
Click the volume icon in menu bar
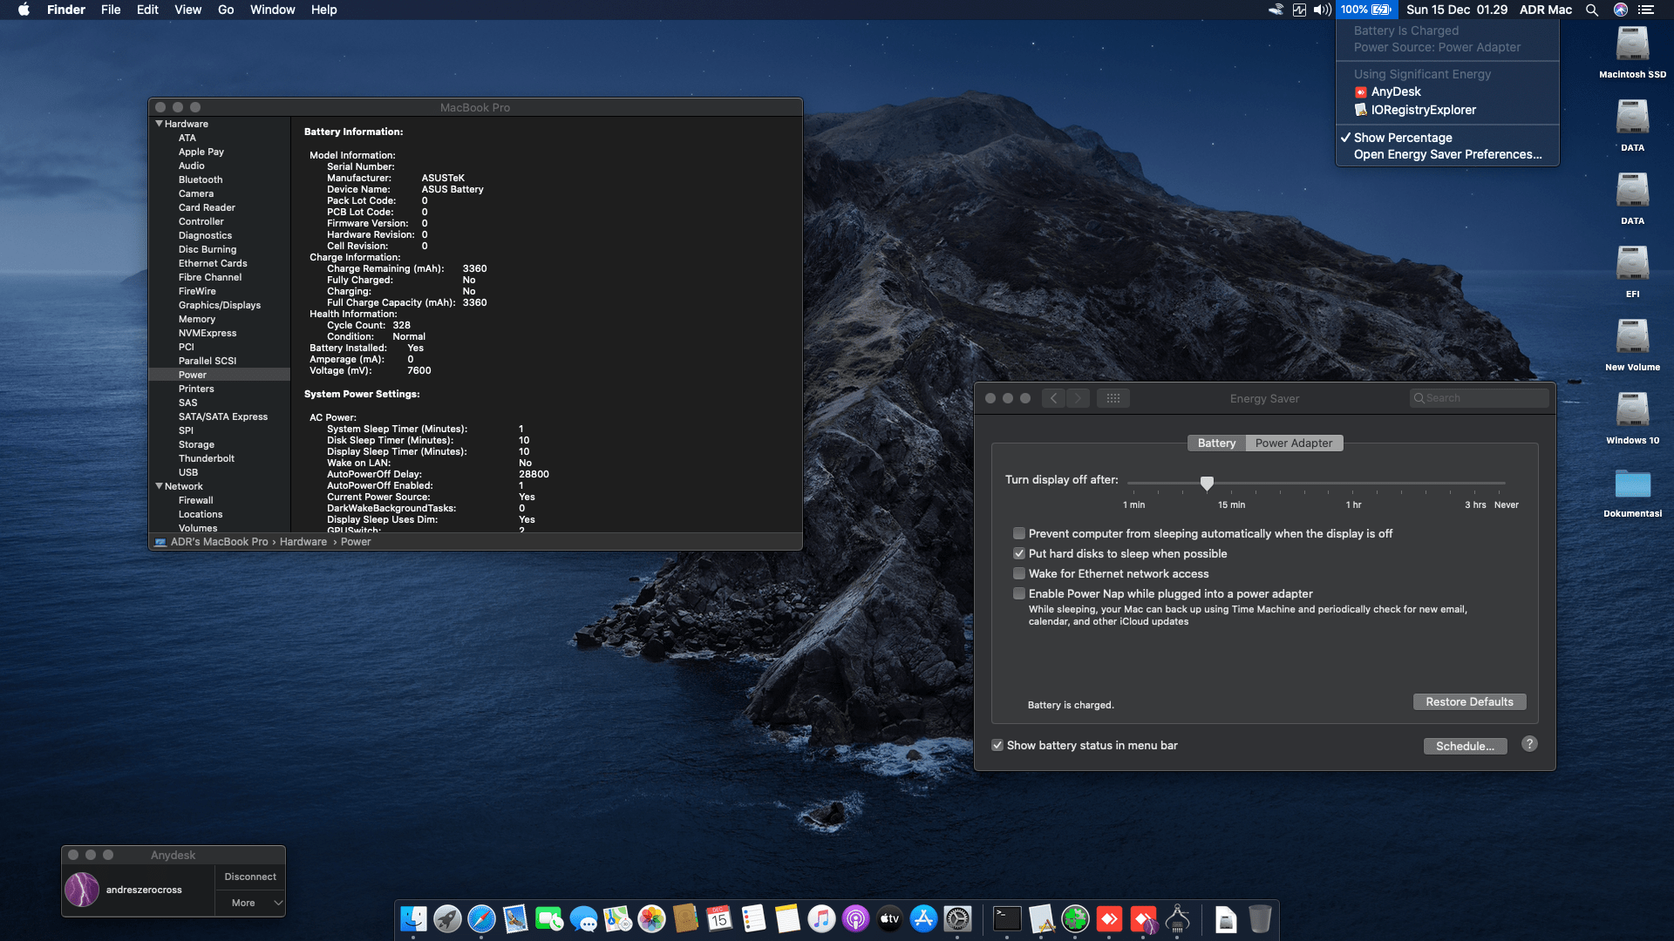[x=1323, y=10]
